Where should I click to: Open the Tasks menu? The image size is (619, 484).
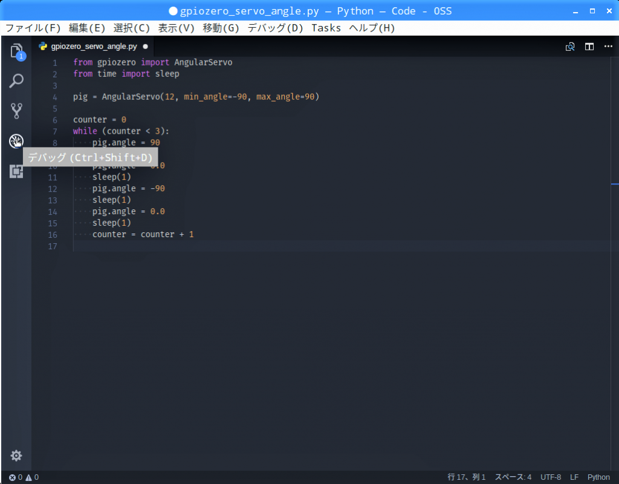pyautogui.click(x=326, y=28)
